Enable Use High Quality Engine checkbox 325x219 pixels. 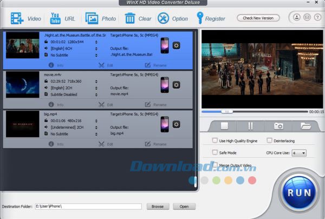point(216,141)
